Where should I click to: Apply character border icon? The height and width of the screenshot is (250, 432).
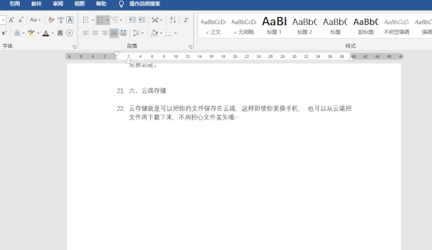[70, 20]
